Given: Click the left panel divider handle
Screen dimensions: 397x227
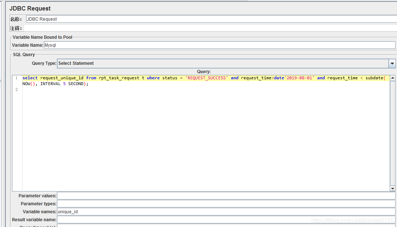Looking at the screenshot, I should [x=4, y=114].
